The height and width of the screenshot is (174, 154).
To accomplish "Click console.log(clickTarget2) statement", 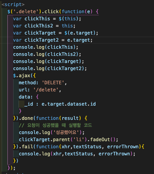I will [x=50, y=68].
